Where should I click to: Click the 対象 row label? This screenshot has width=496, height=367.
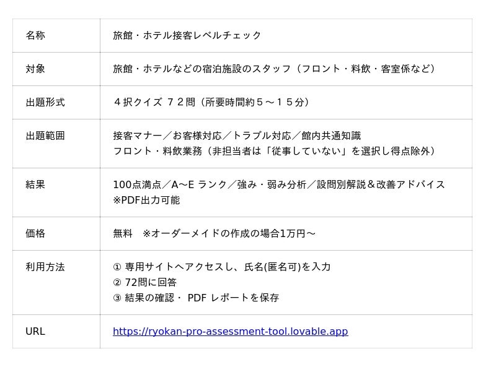(x=35, y=69)
